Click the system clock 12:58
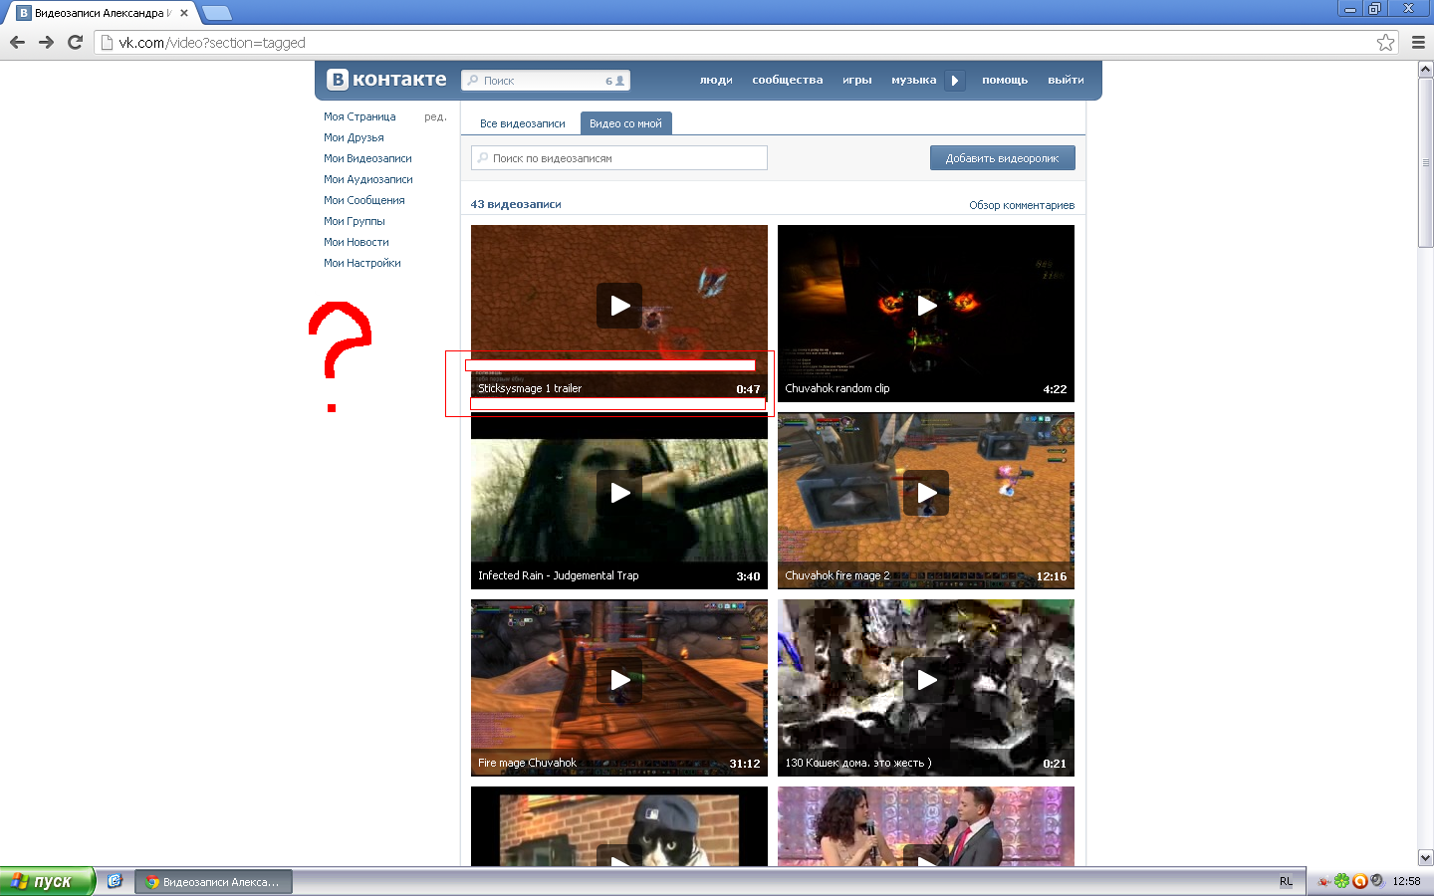The height and width of the screenshot is (896, 1434). 1406,881
